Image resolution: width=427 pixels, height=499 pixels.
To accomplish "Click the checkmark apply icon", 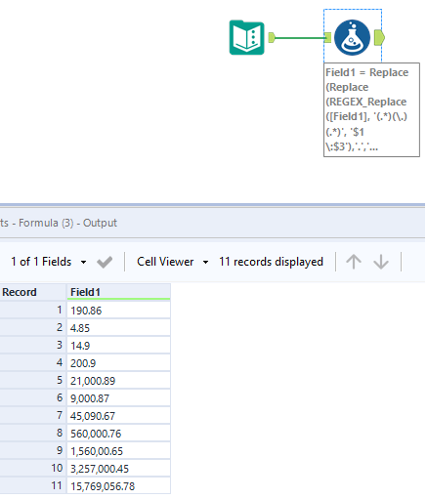I will [105, 262].
